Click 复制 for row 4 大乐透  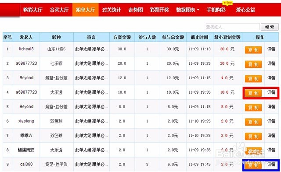coord(253,93)
